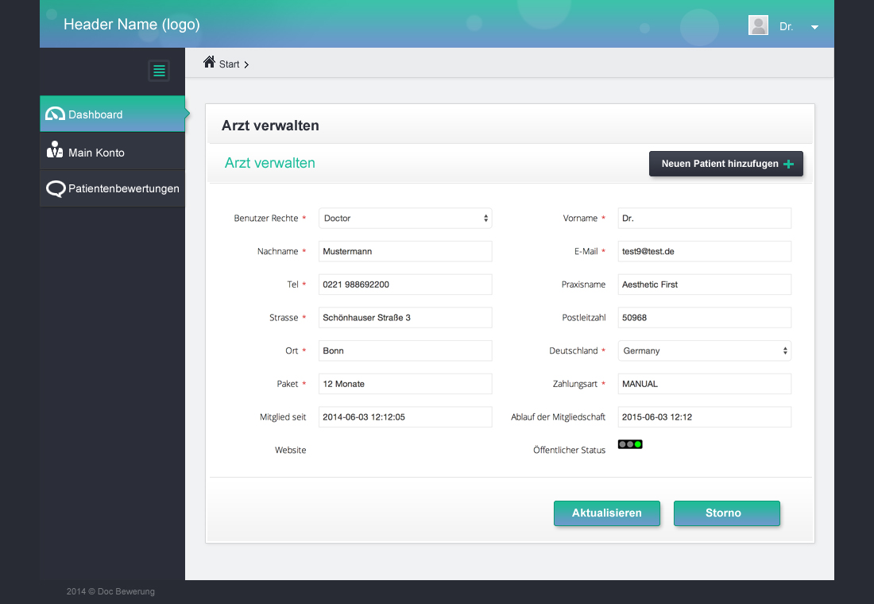
Task: Open the Deutschland country dropdown
Action: [705, 350]
